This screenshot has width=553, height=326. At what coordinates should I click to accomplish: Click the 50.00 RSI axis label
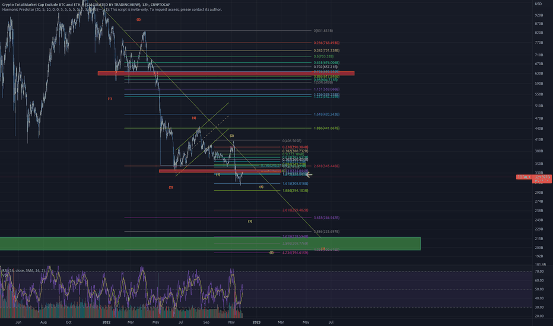click(x=539, y=289)
